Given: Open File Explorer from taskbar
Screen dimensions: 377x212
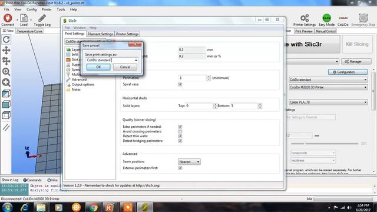Looking at the screenshot, I should coord(41,207).
